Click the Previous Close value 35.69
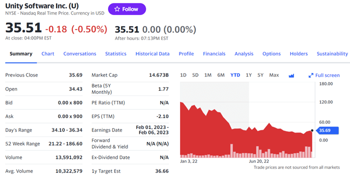350x186 pixels. [75, 75]
